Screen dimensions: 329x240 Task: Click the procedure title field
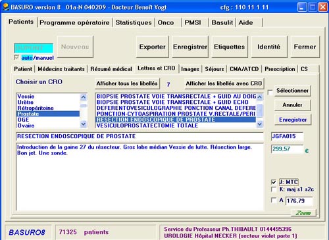[x=139, y=136]
